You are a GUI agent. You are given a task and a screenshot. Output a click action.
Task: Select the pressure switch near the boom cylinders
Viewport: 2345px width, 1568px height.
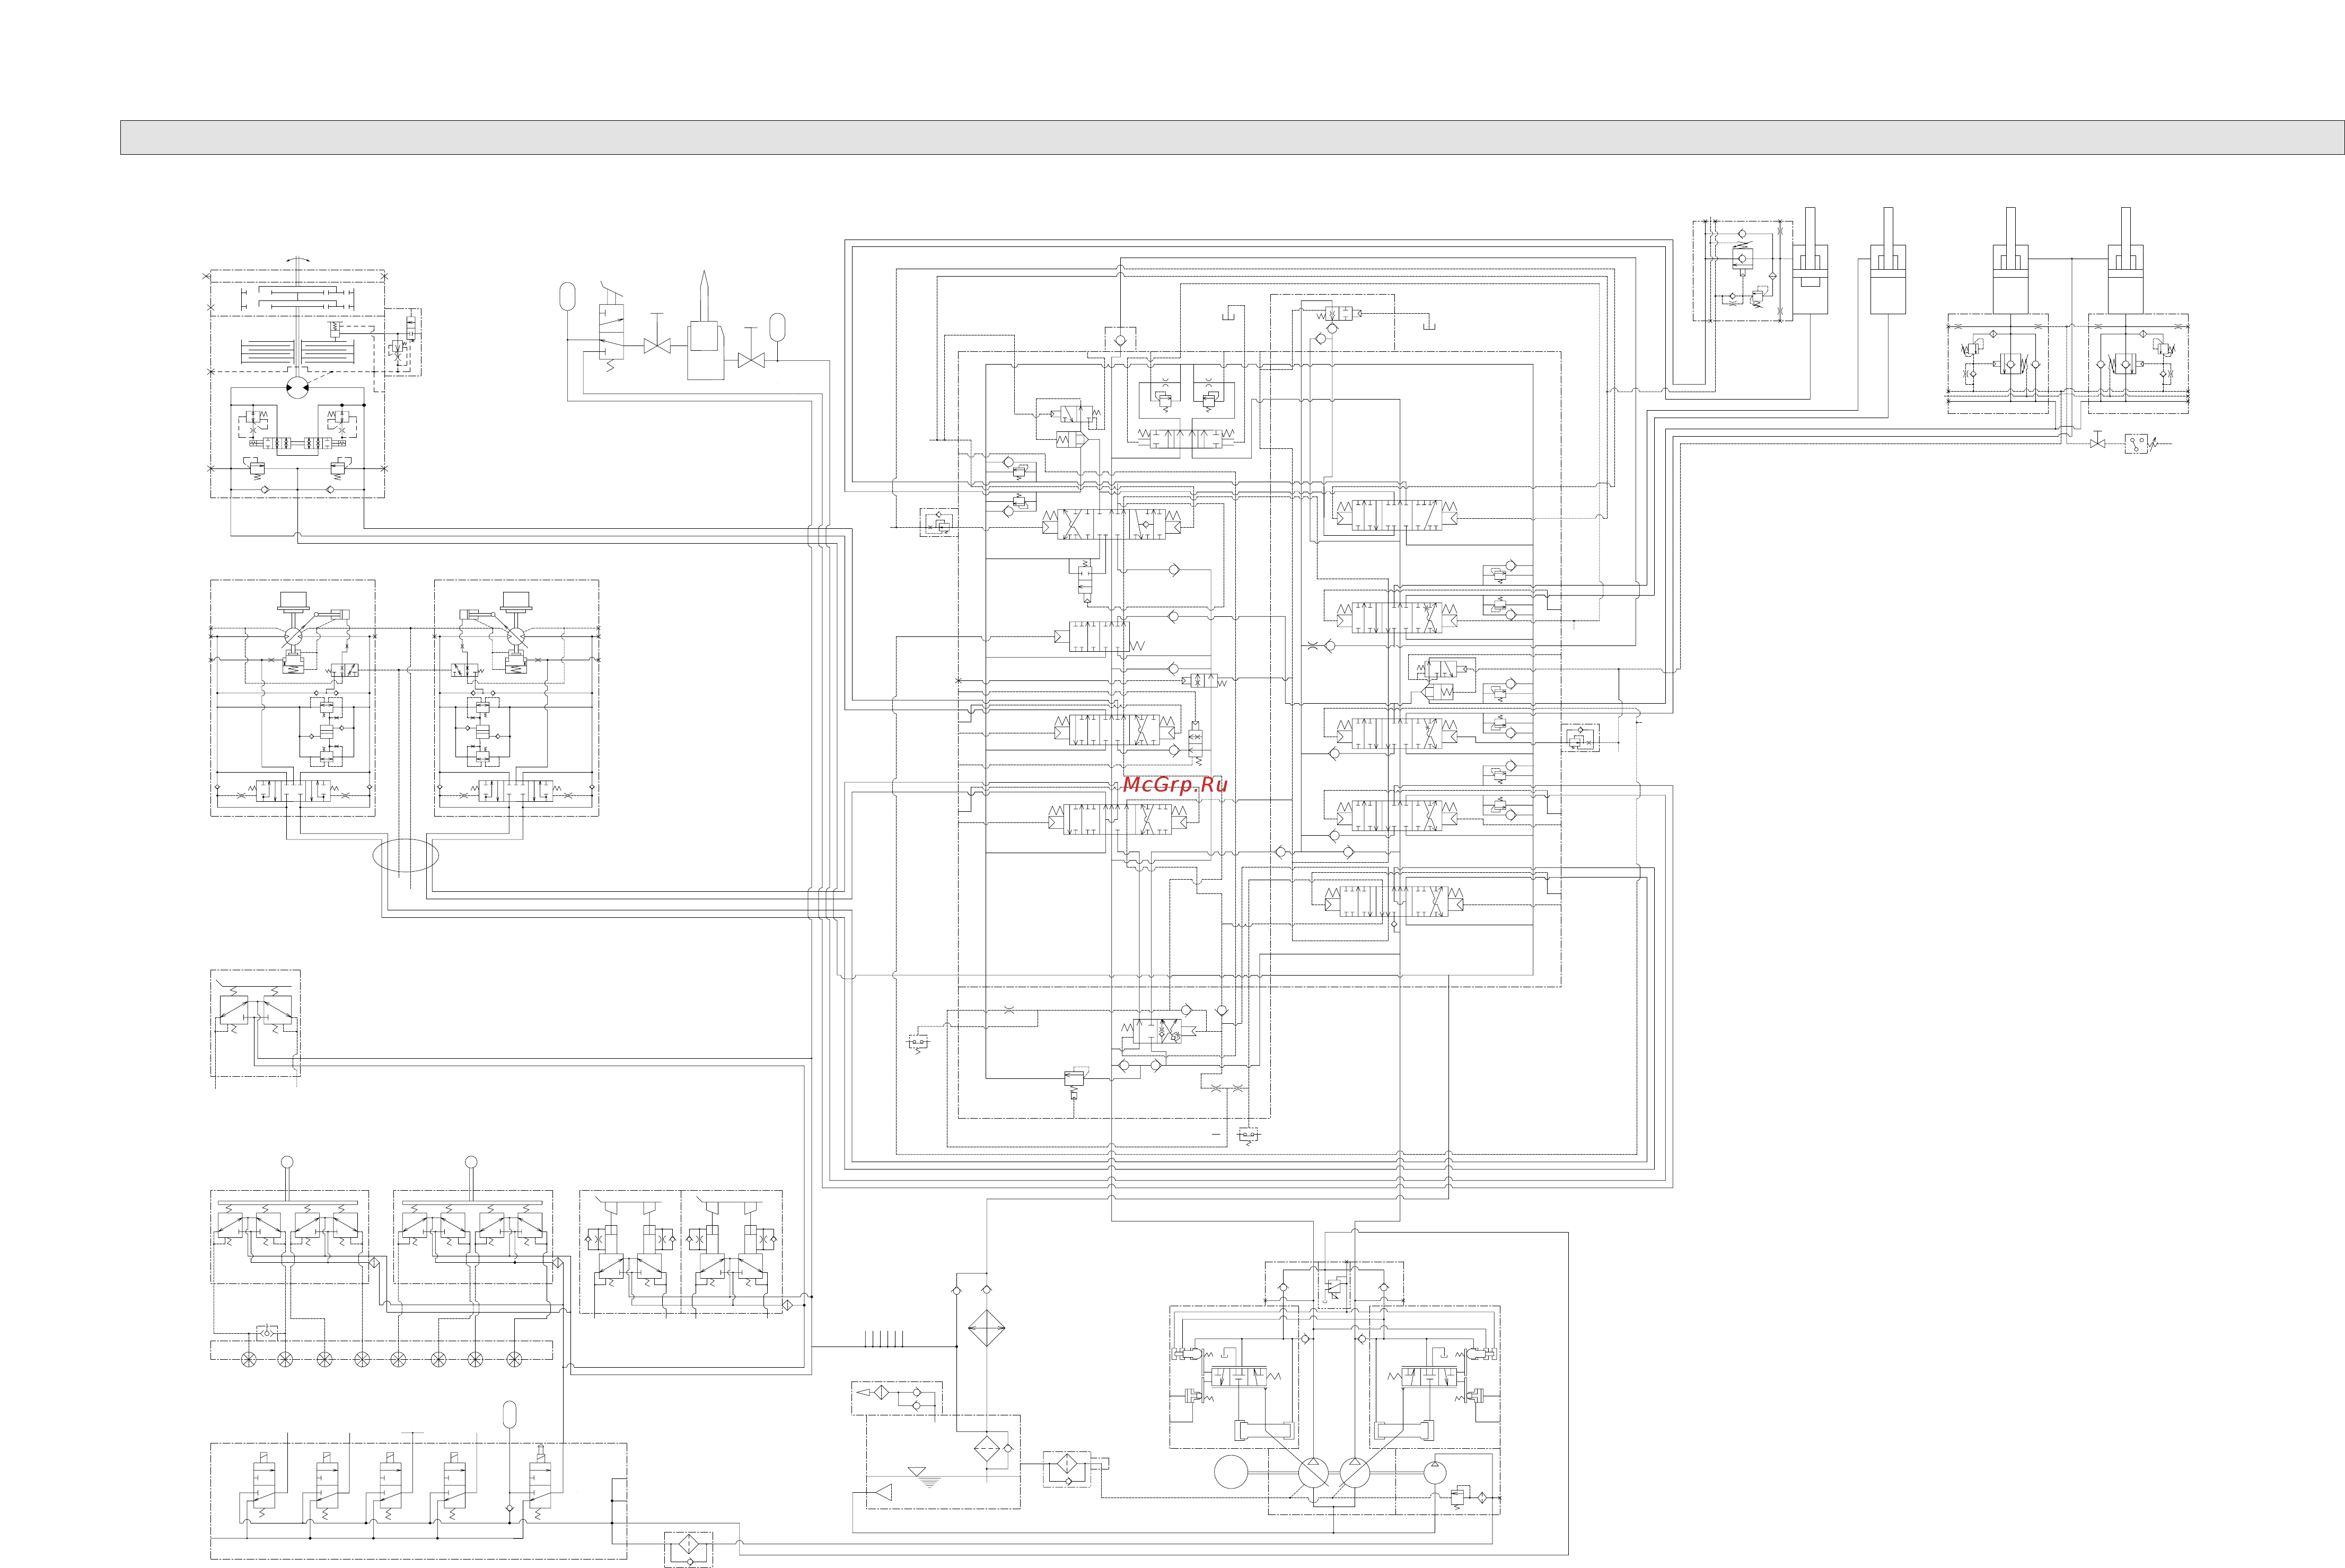pyautogui.click(x=2136, y=443)
